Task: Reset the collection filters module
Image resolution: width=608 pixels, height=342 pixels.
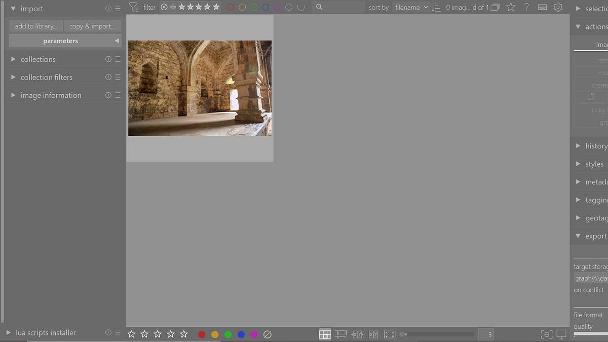Action: click(108, 77)
